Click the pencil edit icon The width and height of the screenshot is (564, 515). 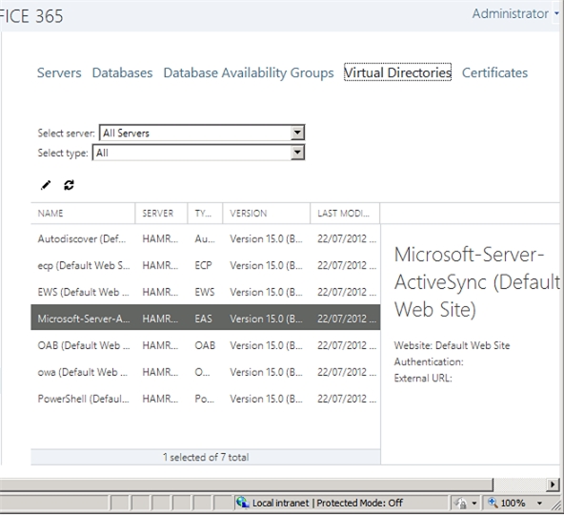pyautogui.click(x=46, y=185)
